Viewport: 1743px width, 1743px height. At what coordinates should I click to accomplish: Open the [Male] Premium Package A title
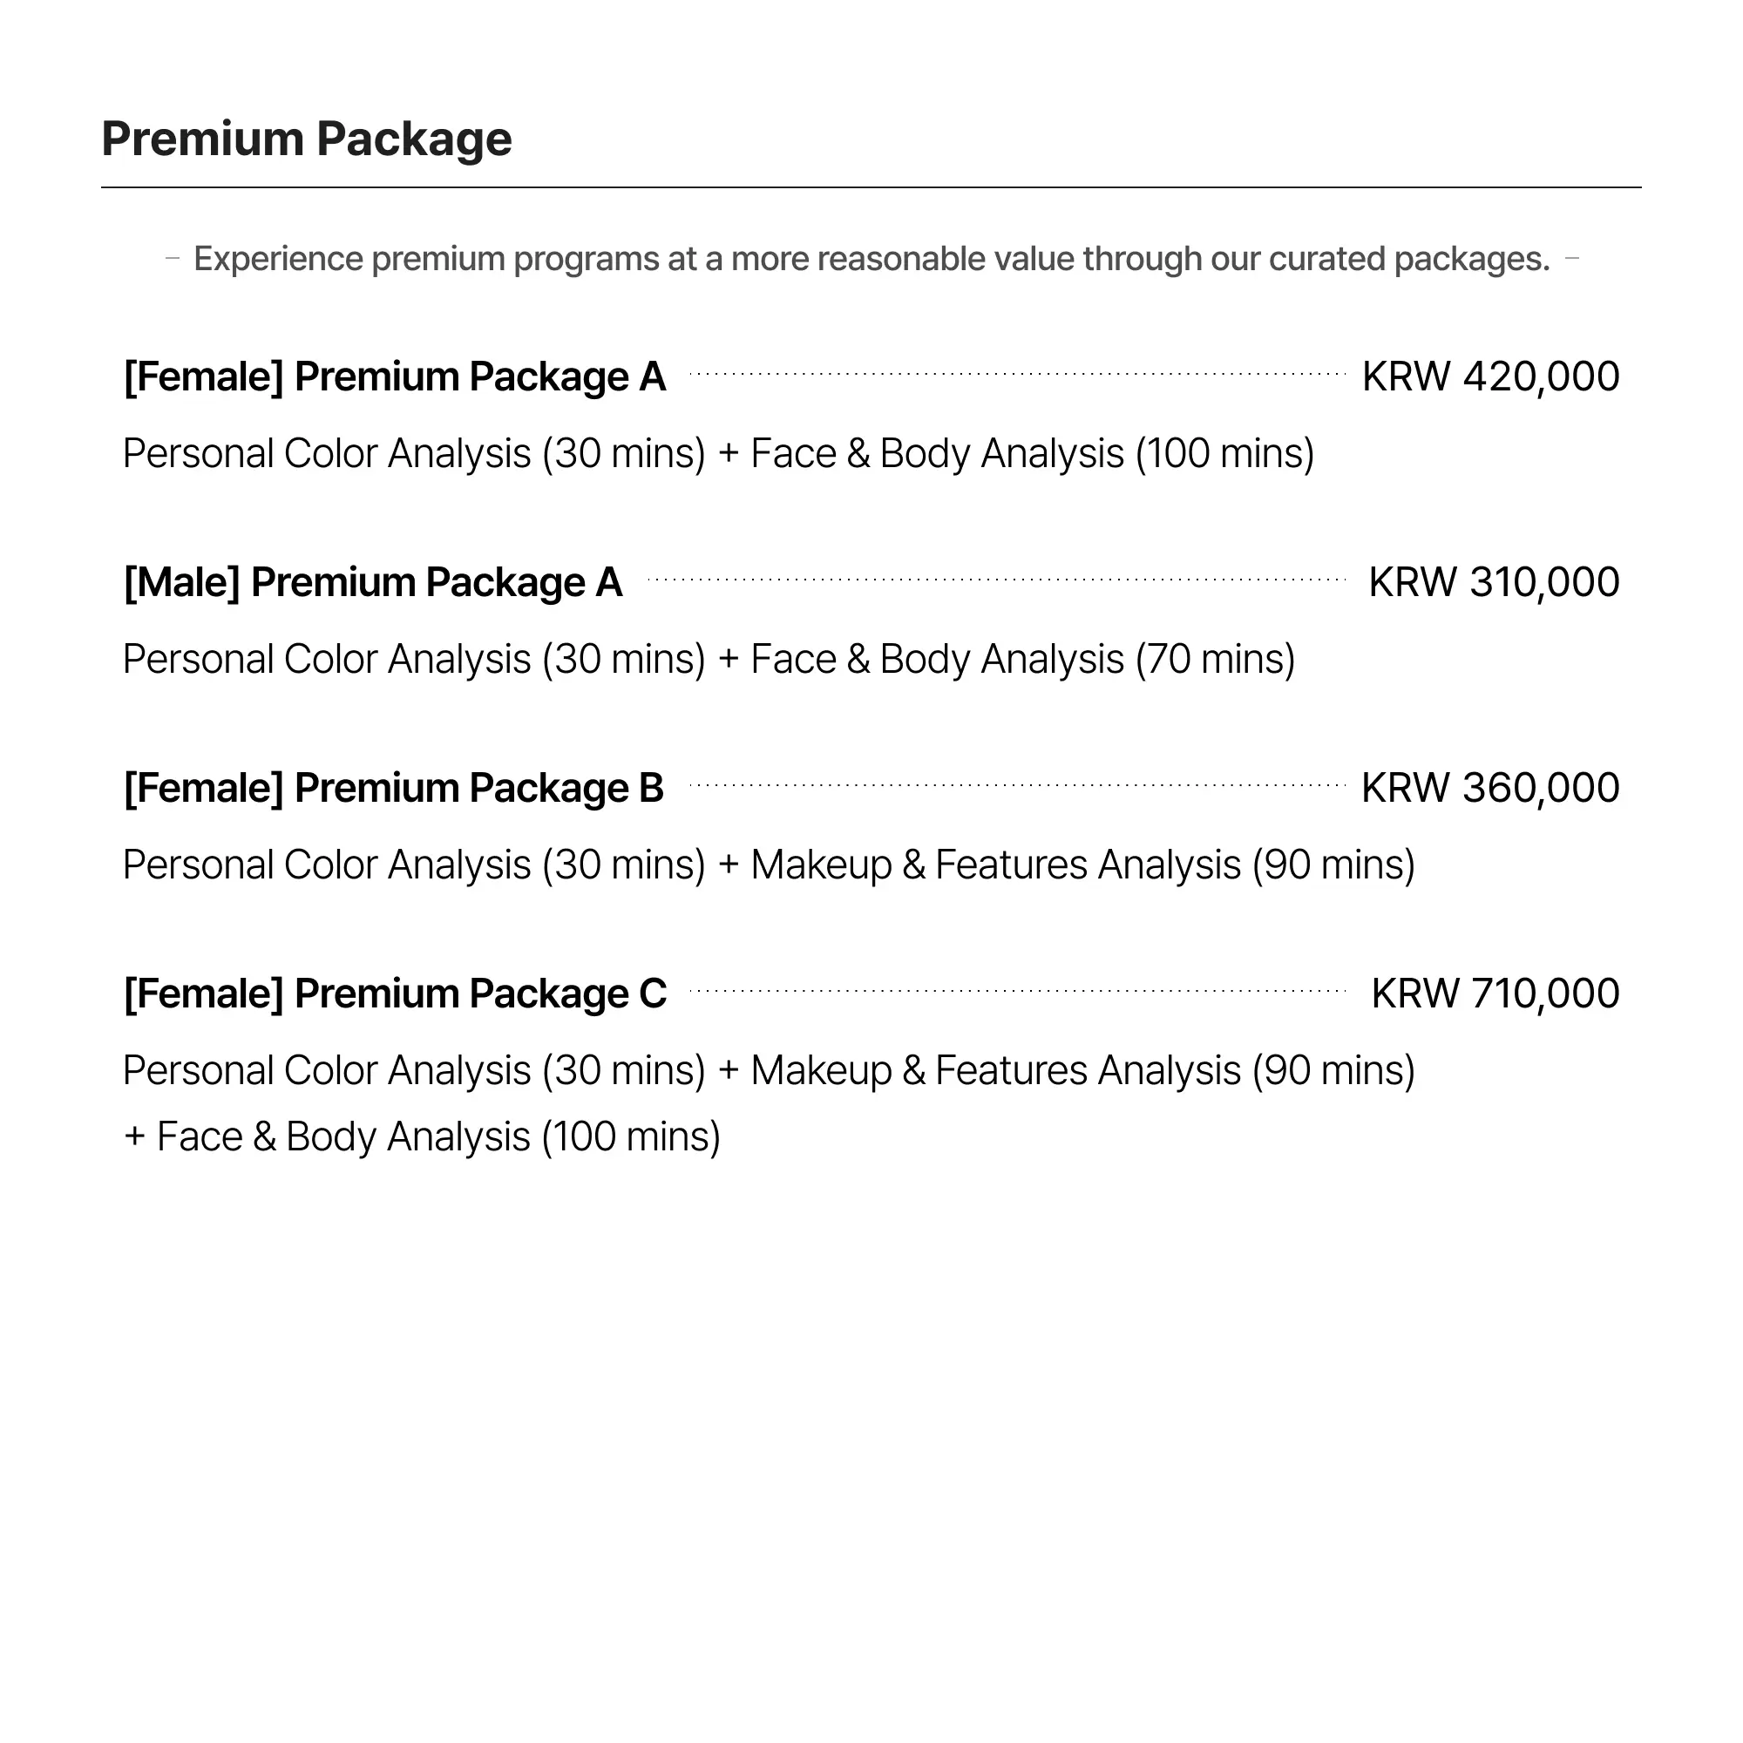[373, 582]
